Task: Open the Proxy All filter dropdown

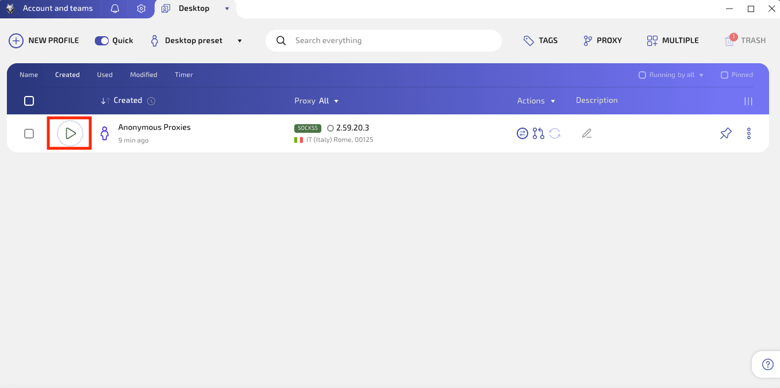Action: pyautogui.click(x=336, y=101)
